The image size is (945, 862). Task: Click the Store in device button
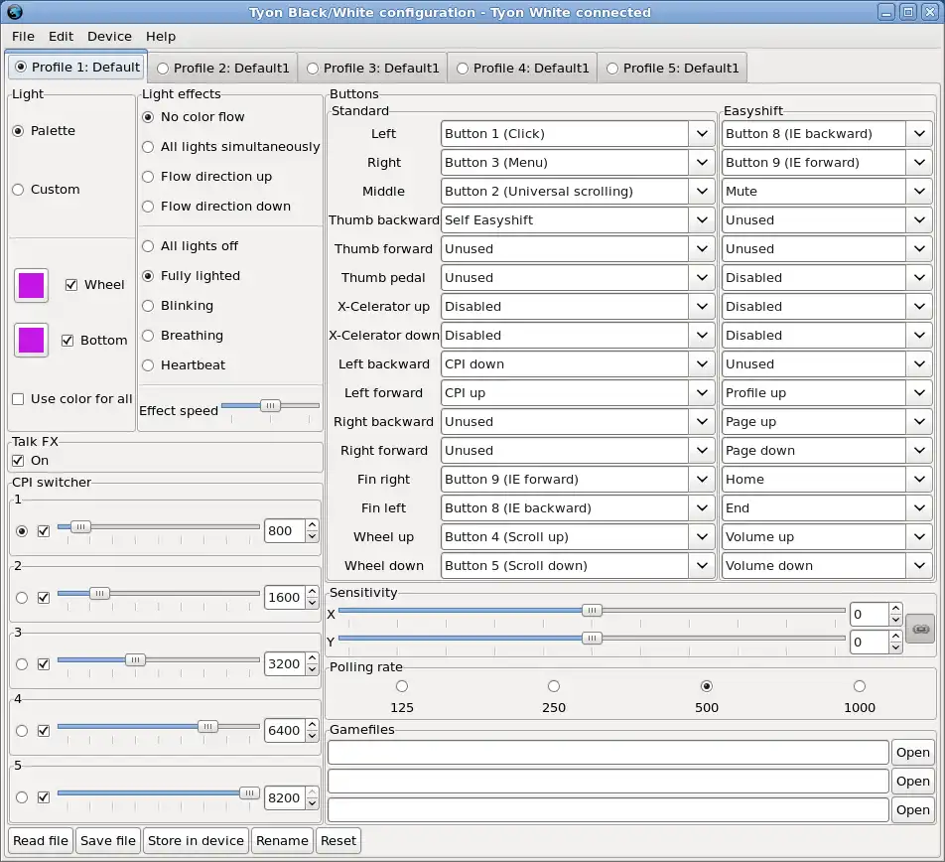coord(196,840)
